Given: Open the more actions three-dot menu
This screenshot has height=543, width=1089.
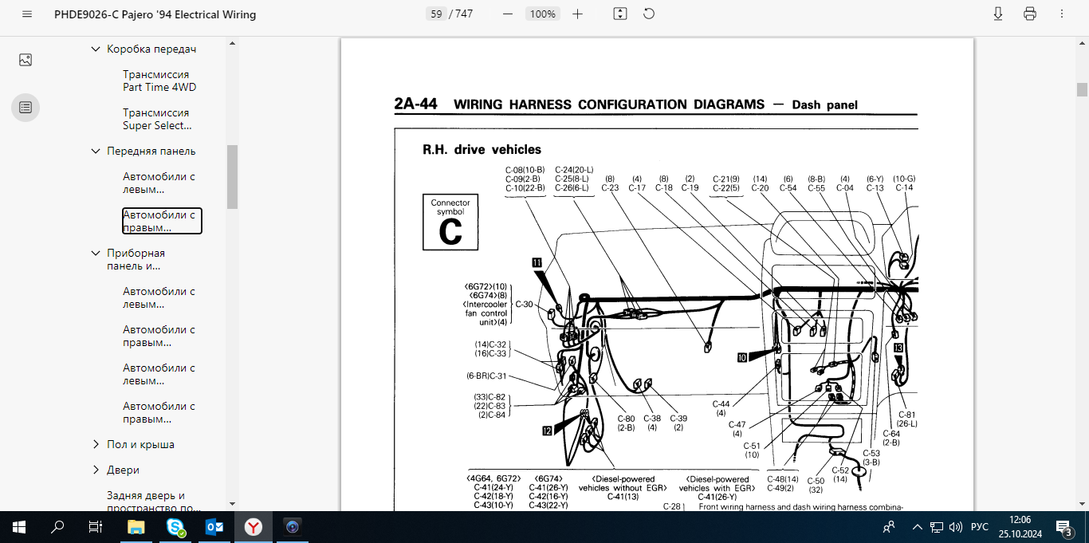Looking at the screenshot, I should (1062, 14).
